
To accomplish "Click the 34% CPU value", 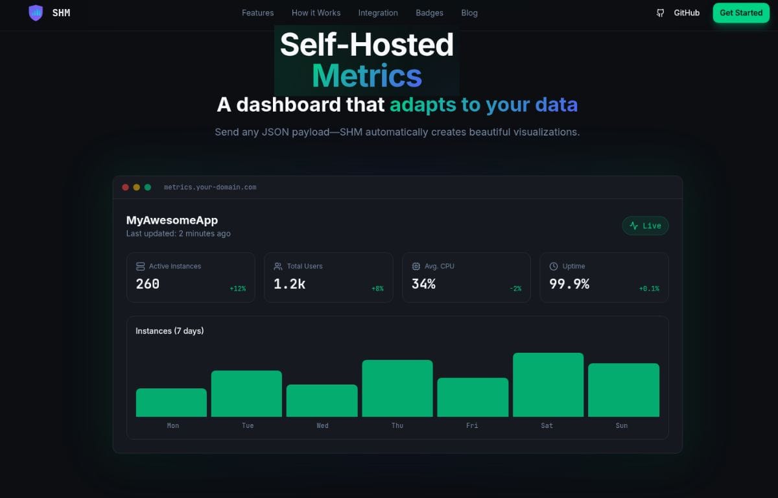I will 423,284.
